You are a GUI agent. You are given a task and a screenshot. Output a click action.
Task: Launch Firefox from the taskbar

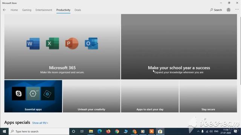pyautogui.click(x=108, y=132)
